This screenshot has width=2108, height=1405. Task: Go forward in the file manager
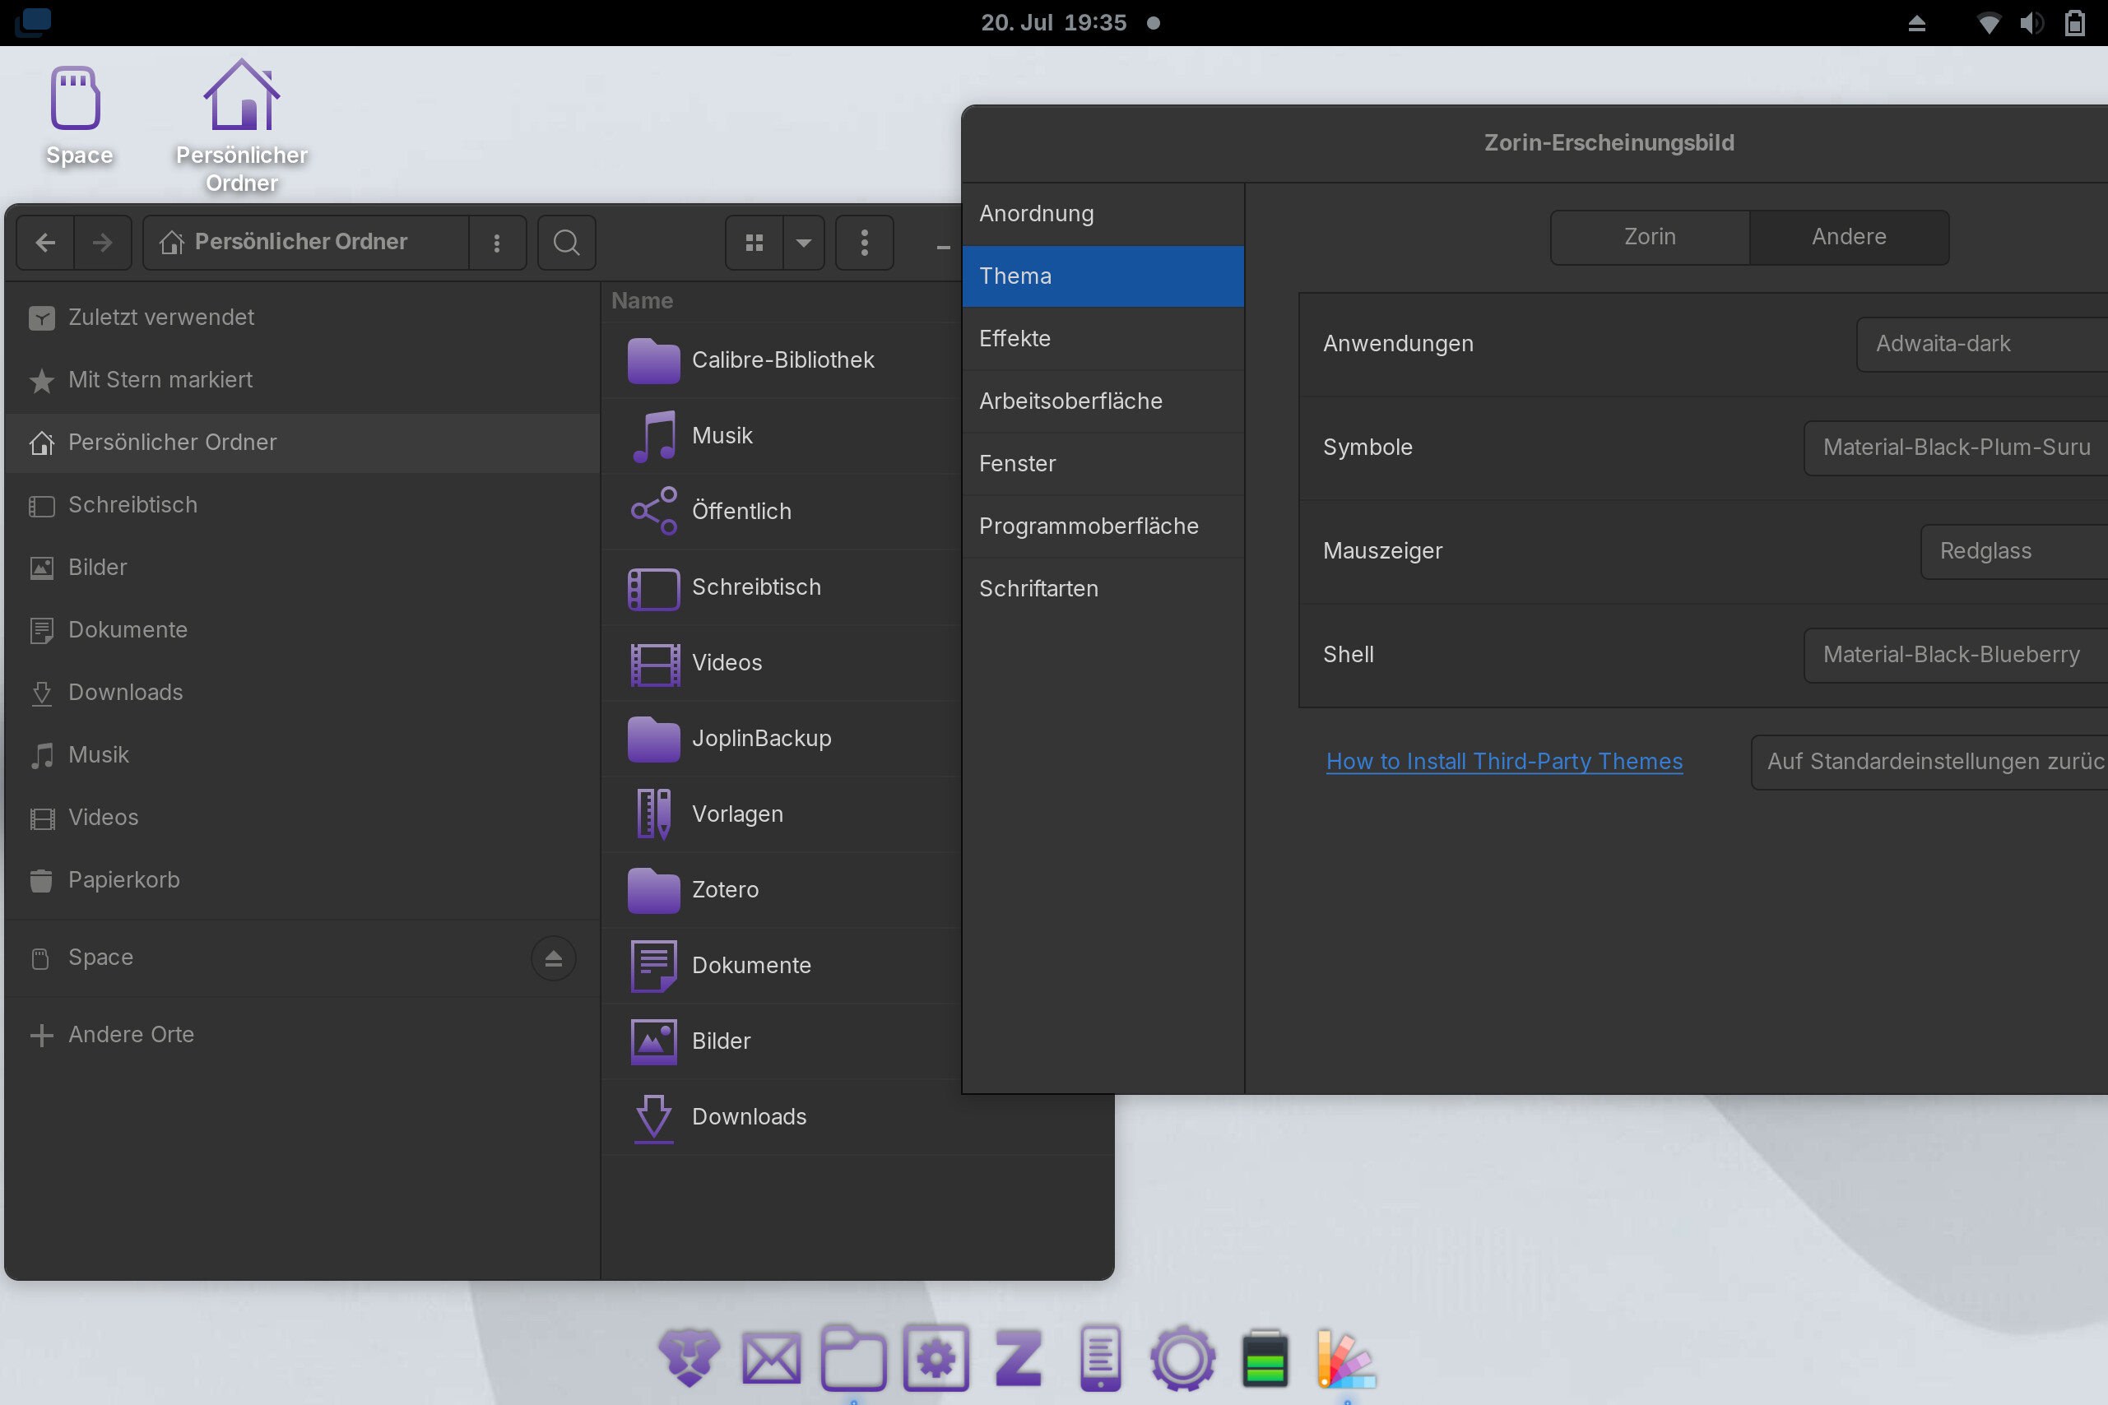[103, 242]
